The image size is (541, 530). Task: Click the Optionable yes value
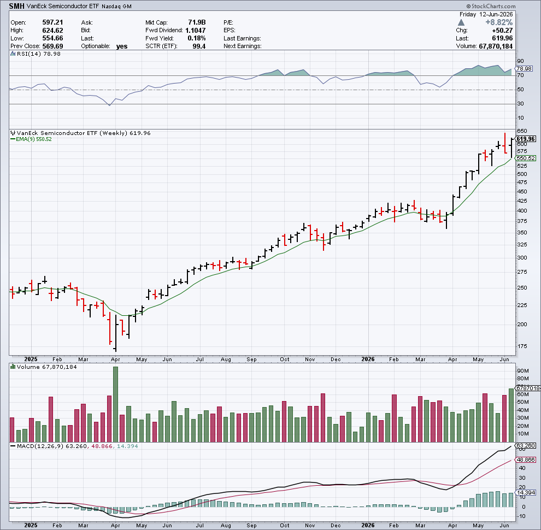tap(122, 46)
